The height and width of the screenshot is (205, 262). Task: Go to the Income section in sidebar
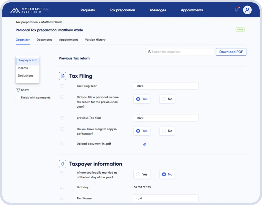23,68
